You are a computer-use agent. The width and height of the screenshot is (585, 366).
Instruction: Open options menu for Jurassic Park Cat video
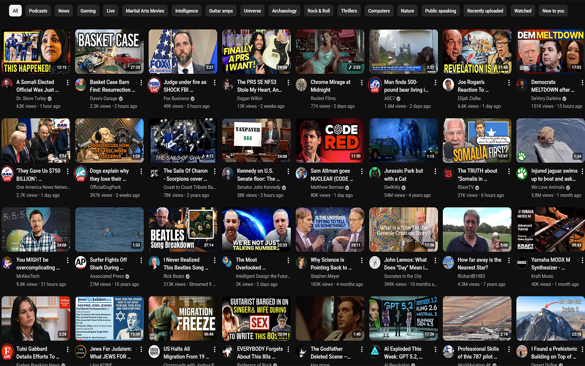[x=436, y=171]
